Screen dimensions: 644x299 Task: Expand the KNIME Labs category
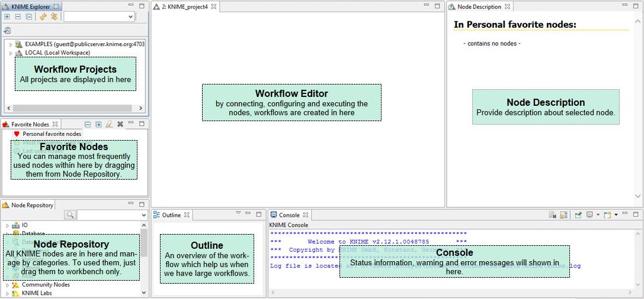[7, 293]
